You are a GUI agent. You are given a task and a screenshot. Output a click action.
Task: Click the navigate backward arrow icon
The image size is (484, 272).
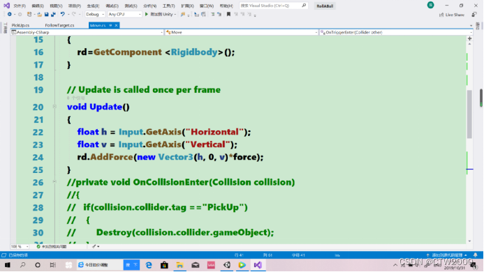click(10, 14)
